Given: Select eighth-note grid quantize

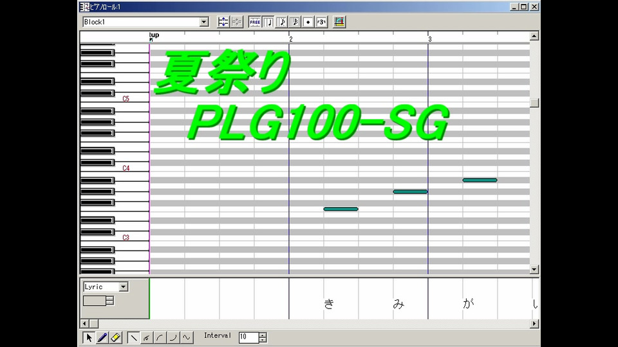Looking at the screenshot, I should [282, 22].
